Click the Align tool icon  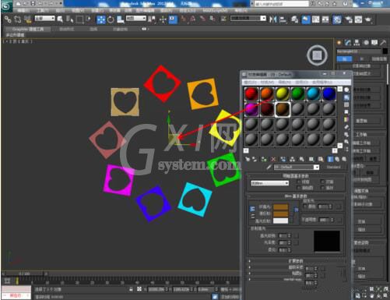tap(283, 19)
